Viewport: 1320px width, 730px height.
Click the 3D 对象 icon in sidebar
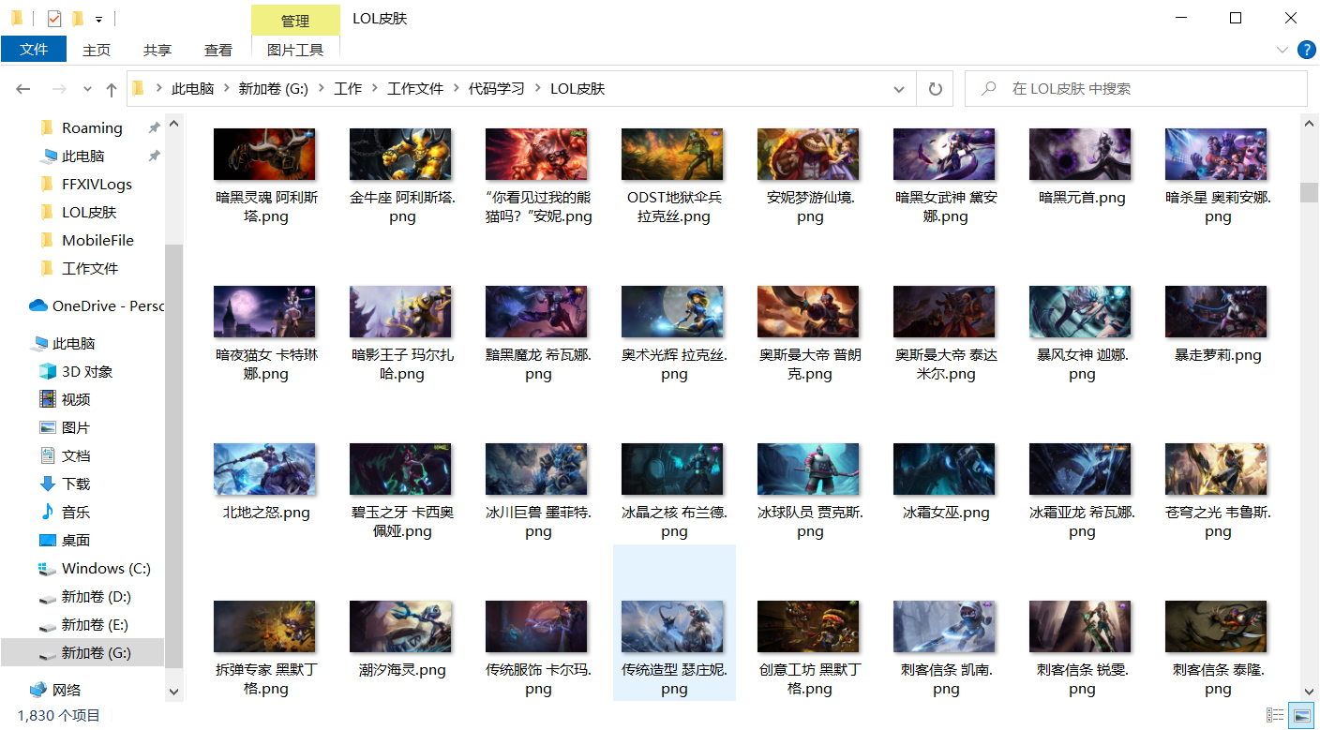pos(48,372)
